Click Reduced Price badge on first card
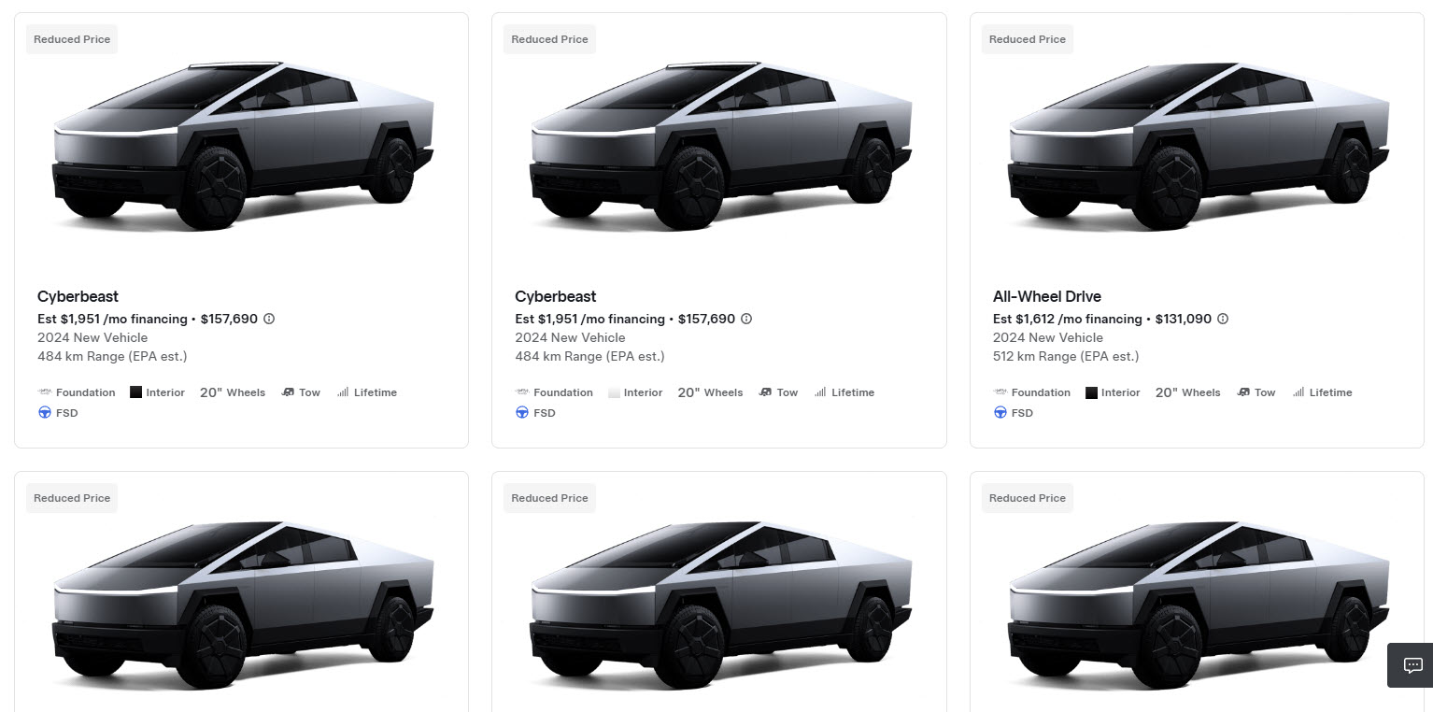This screenshot has height=712, width=1433. click(72, 39)
